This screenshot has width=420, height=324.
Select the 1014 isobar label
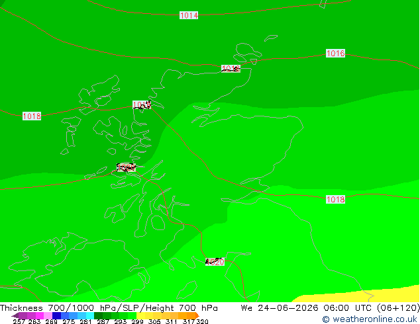[x=189, y=15]
